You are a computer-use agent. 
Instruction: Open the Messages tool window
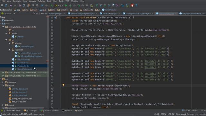tap(30, 111)
